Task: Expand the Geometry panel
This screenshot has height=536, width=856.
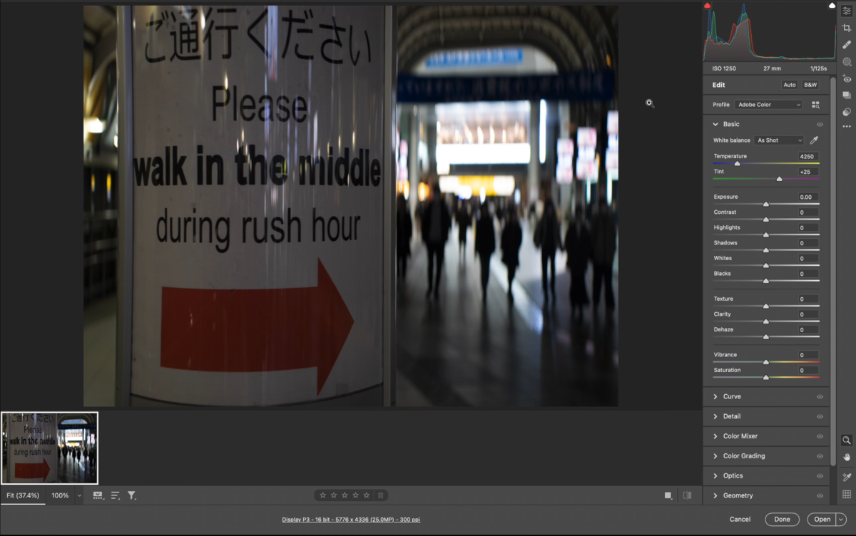Action: coord(715,495)
